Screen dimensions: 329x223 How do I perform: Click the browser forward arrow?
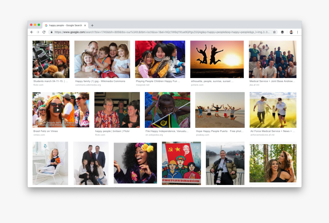pos(38,32)
